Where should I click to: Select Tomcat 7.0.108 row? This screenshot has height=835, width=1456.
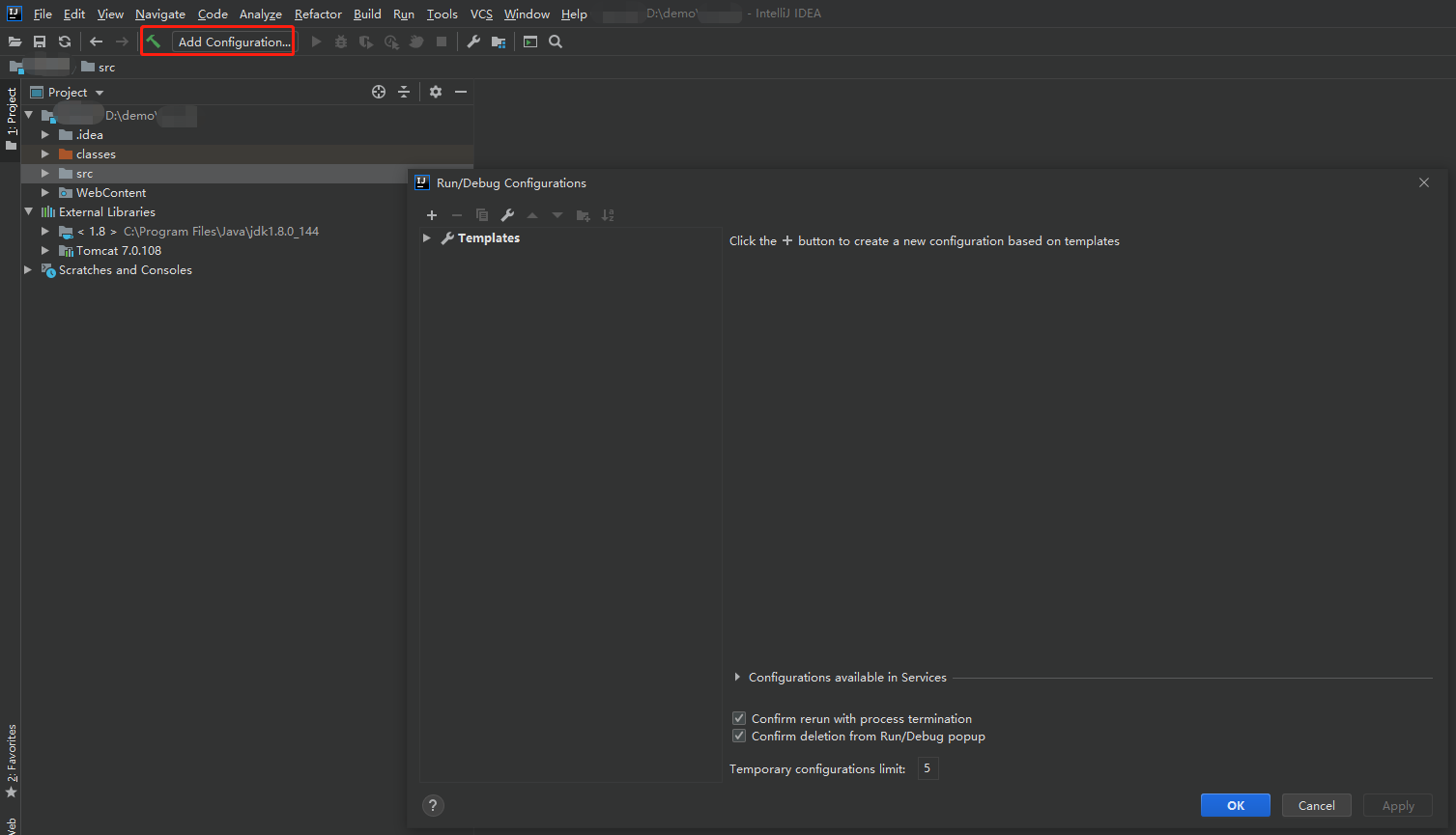247,250
